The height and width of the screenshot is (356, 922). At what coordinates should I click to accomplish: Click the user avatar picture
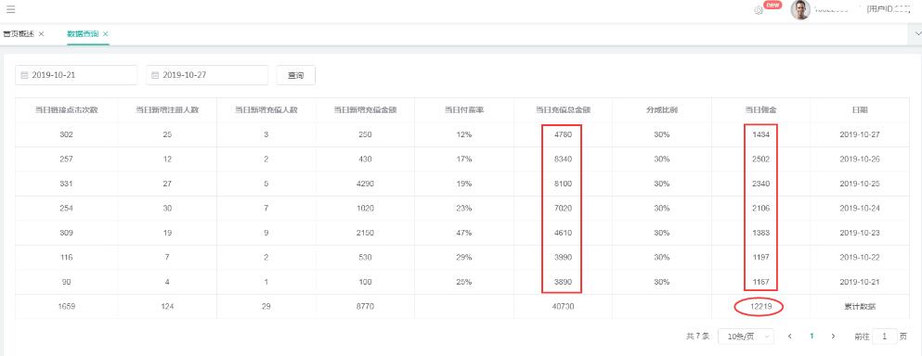click(799, 9)
